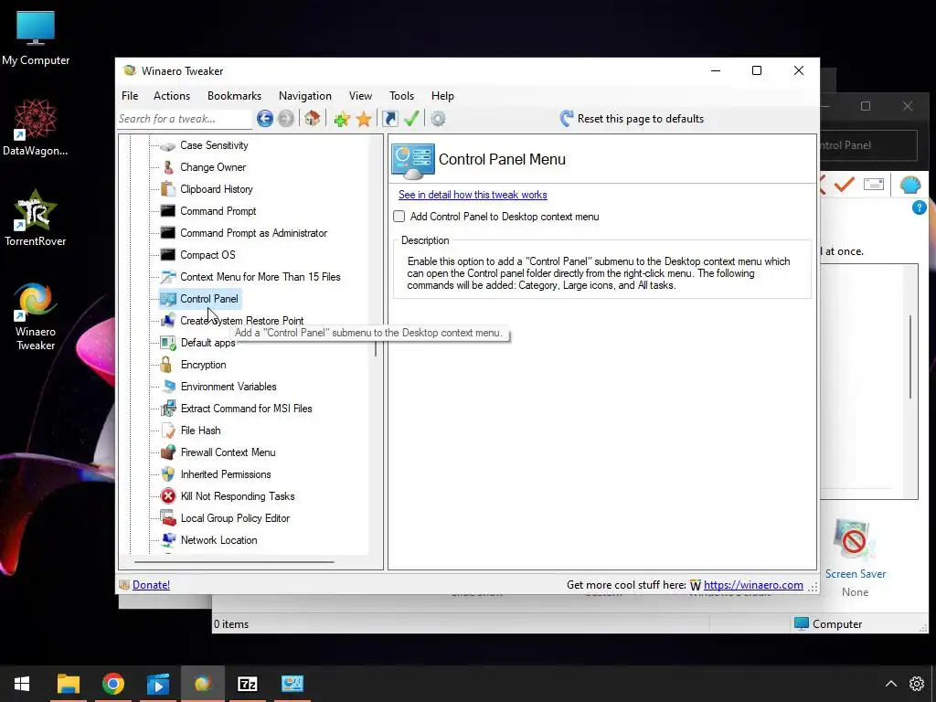Click the File Hash icon

(x=168, y=431)
